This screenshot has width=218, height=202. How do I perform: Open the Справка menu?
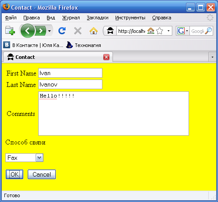pos(162,18)
